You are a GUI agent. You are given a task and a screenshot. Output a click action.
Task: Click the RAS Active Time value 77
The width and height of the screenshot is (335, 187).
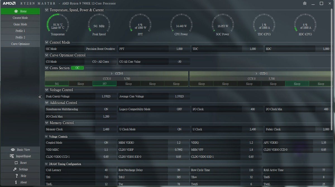(324, 170)
